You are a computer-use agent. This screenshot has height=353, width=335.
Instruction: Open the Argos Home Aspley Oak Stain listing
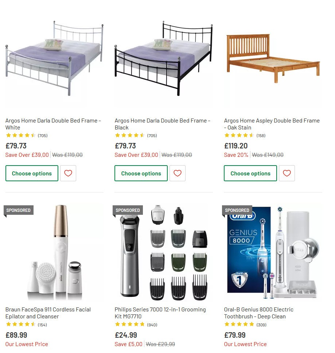click(x=272, y=124)
